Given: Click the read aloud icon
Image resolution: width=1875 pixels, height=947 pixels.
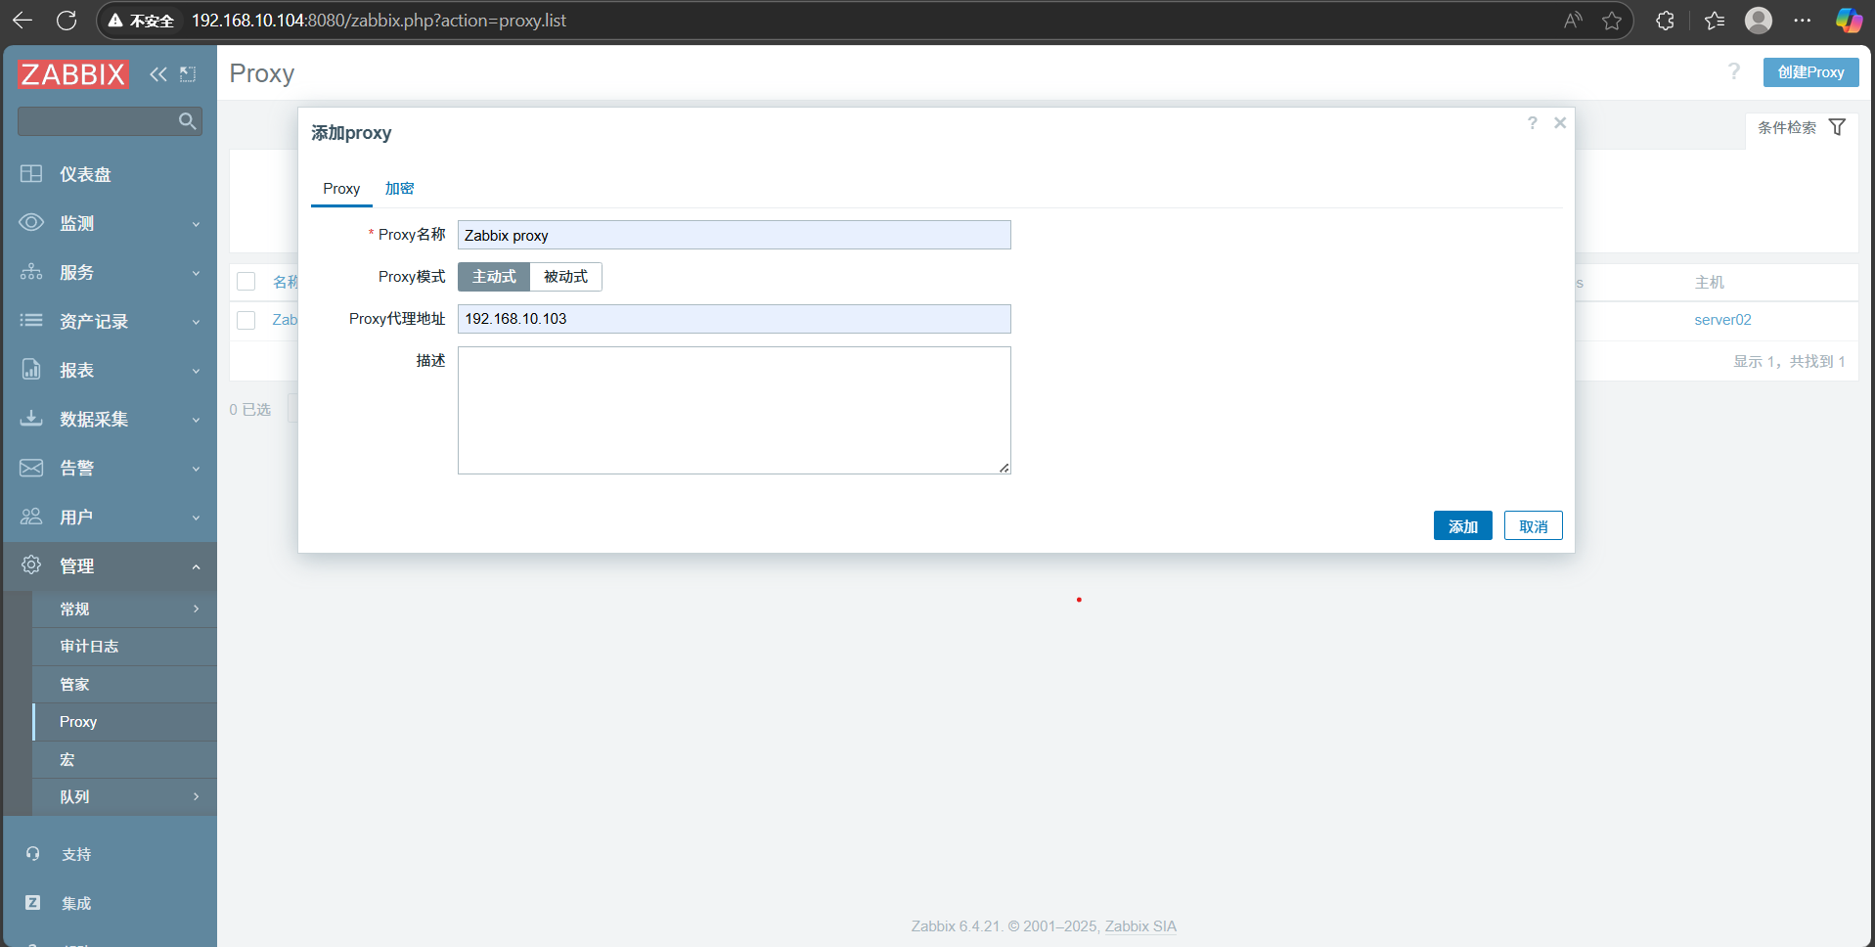Looking at the screenshot, I should [x=1573, y=21].
